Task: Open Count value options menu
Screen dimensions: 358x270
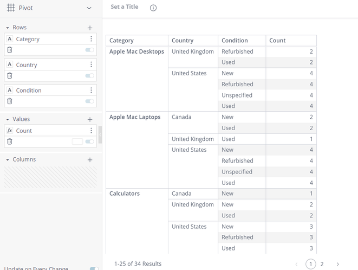Action: tap(91, 130)
